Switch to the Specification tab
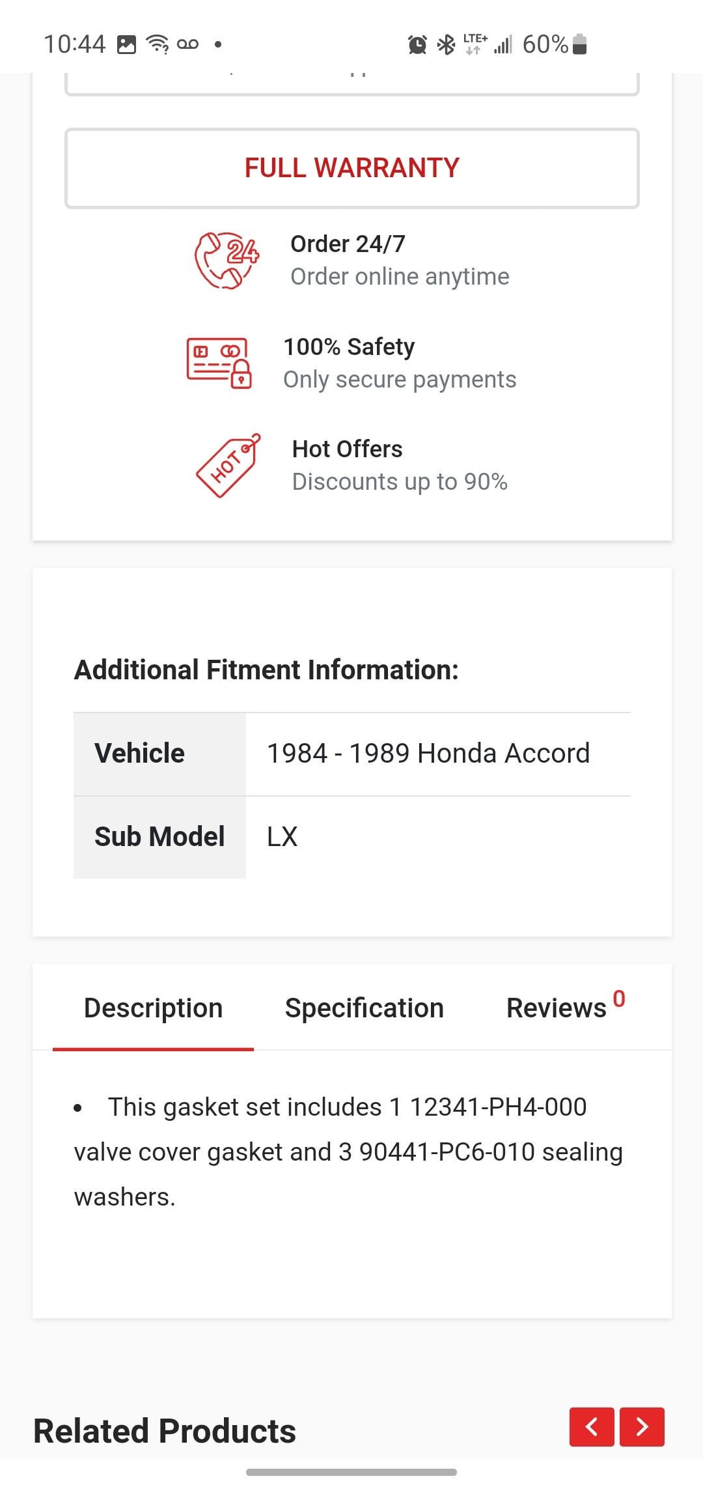 tap(365, 1008)
